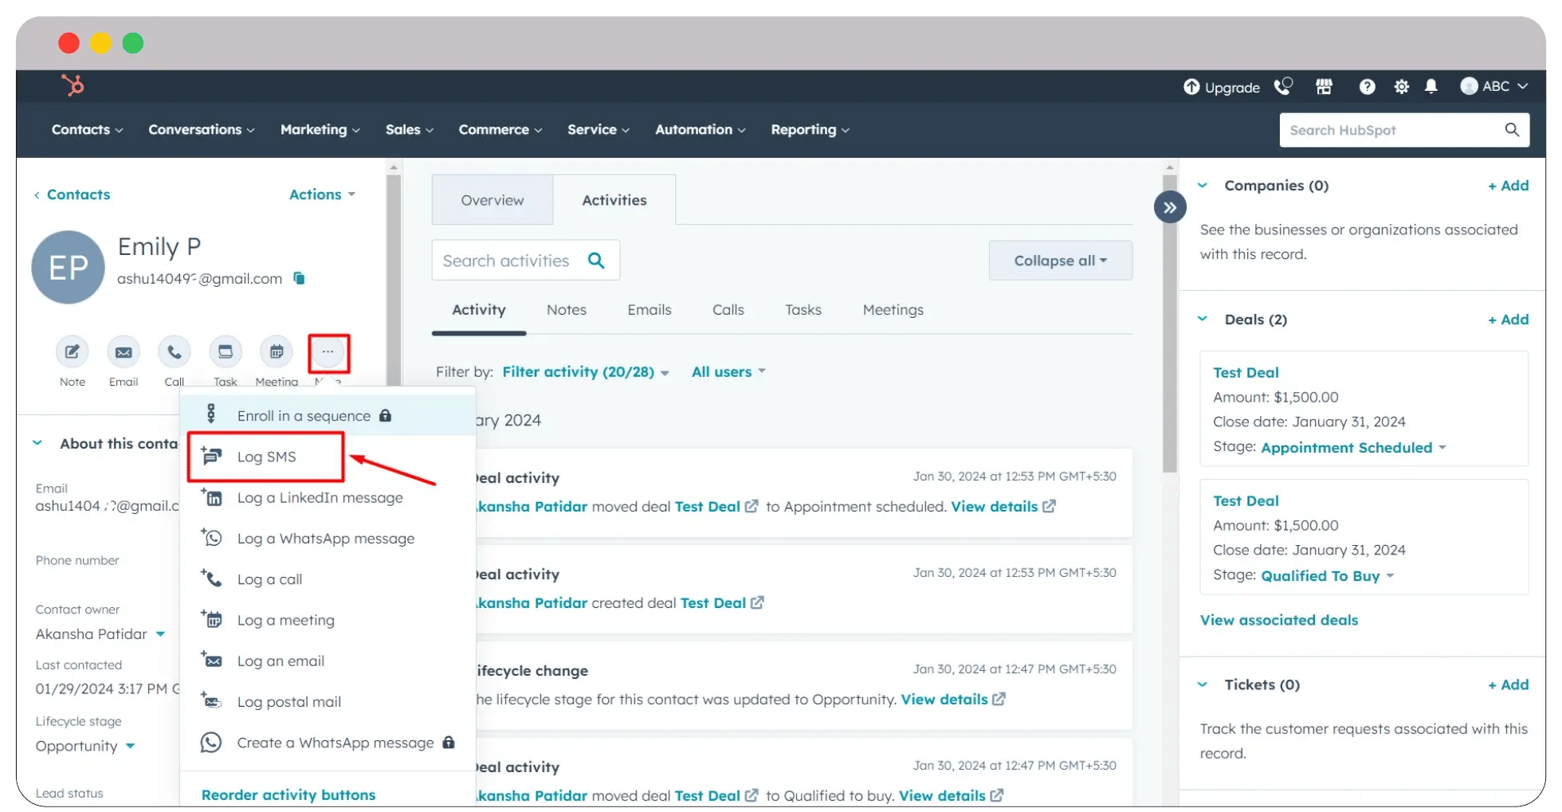Image resolution: width=1562 pixels, height=812 pixels.
Task: Select the Call icon under Emily P
Action: [x=175, y=351]
